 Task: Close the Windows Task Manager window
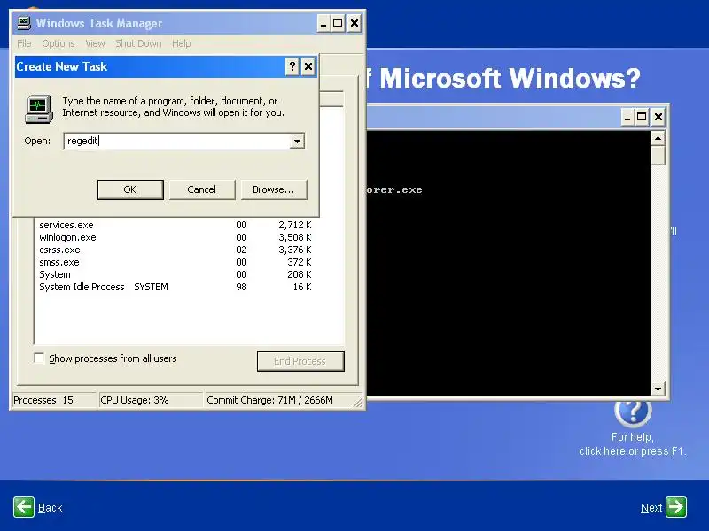(354, 24)
